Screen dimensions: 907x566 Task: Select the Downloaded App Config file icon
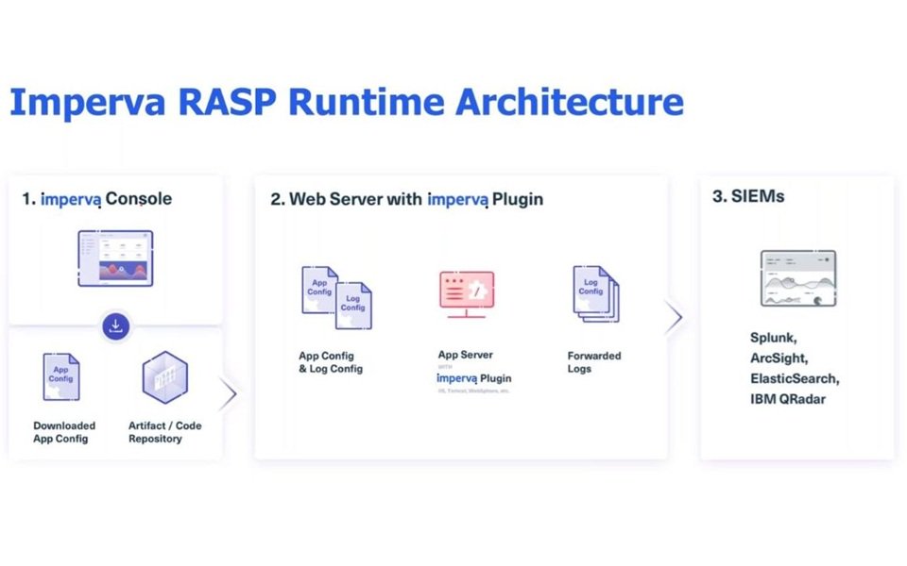61,377
